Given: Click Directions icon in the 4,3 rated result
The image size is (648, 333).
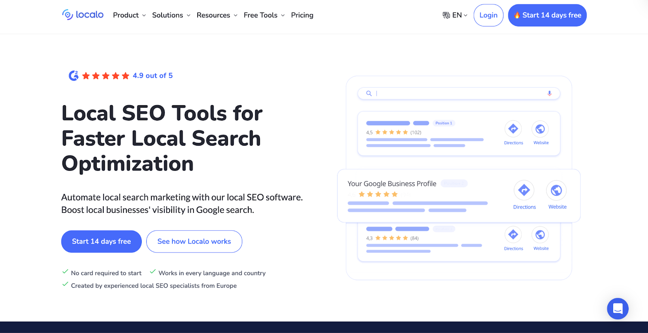Looking at the screenshot, I should [x=513, y=235].
